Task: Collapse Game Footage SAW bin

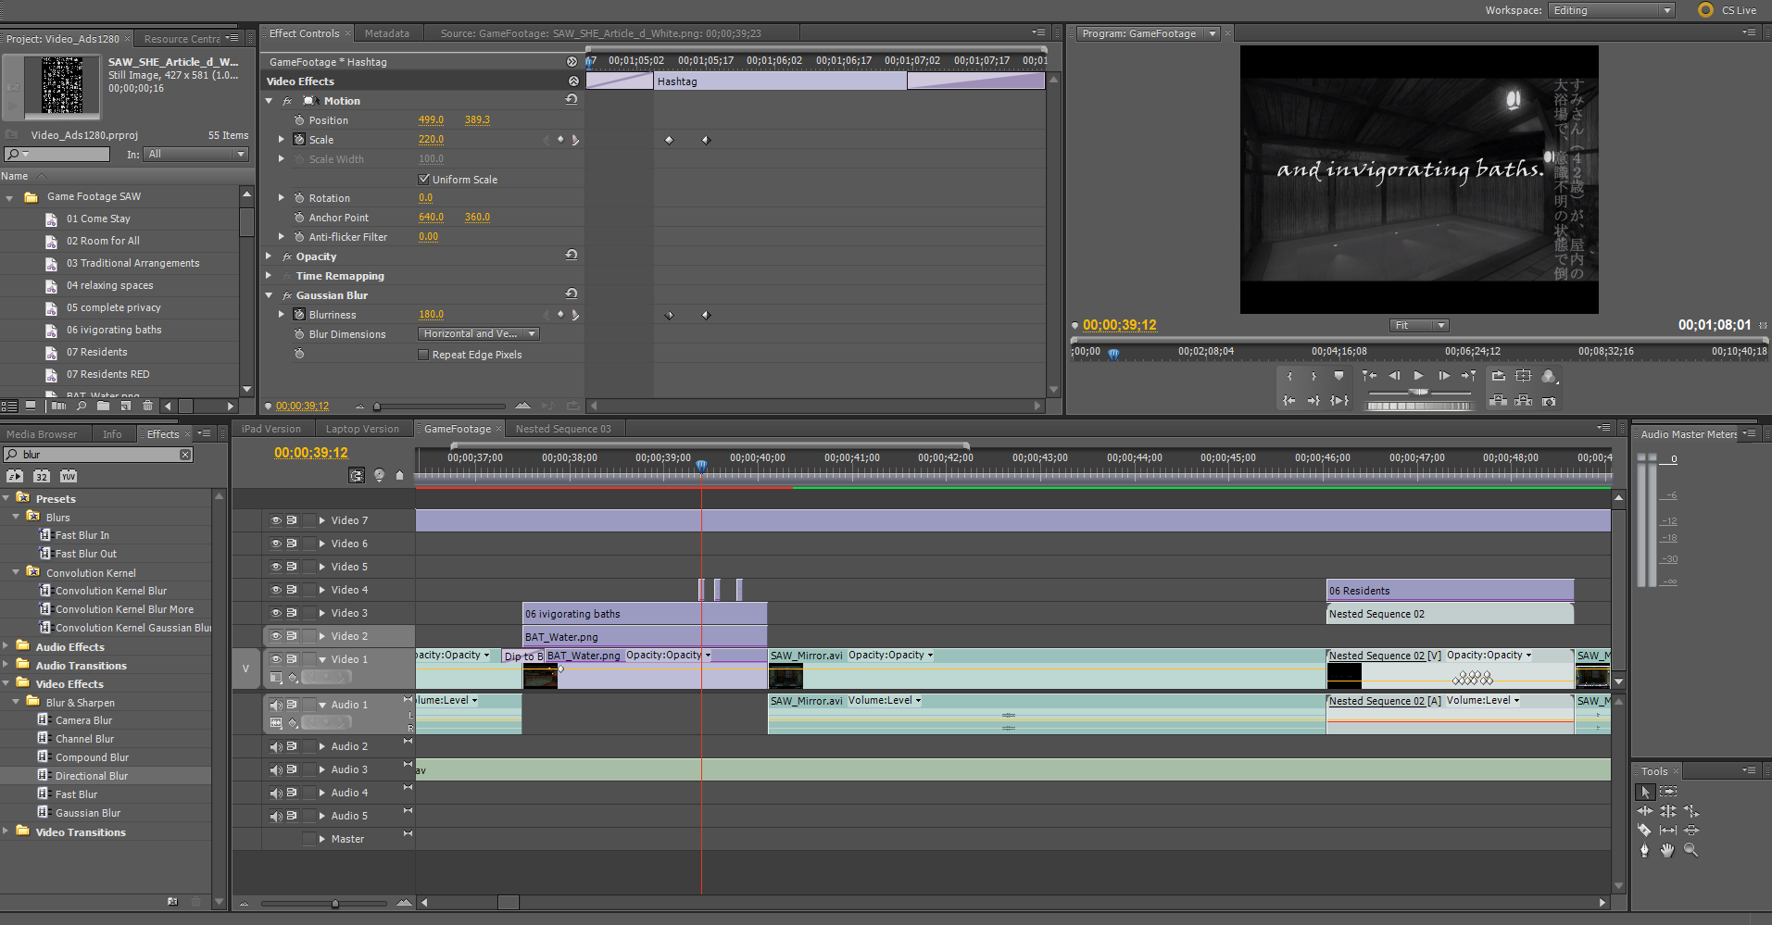Action: [9, 197]
